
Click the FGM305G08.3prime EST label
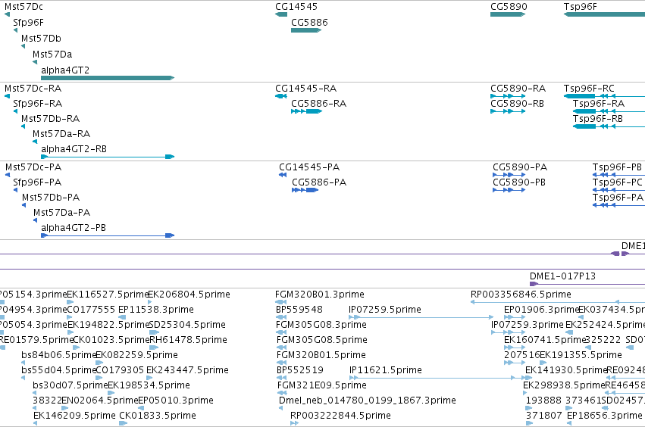pos(321,325)
